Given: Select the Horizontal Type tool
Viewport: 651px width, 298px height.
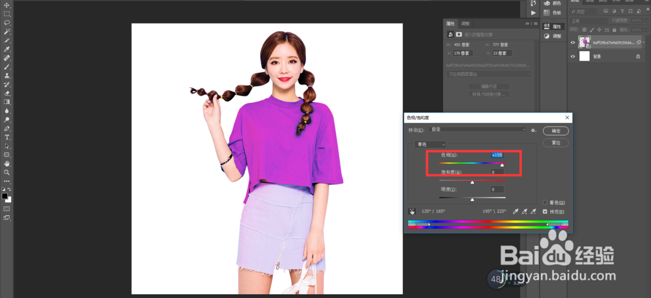Looking at the screenshot, I should coord(7,137).
